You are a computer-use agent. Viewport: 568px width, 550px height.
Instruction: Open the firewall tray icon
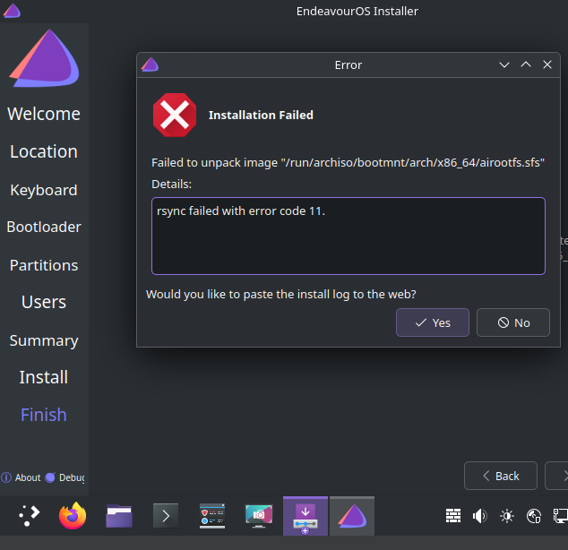click(x=453, y=516)
